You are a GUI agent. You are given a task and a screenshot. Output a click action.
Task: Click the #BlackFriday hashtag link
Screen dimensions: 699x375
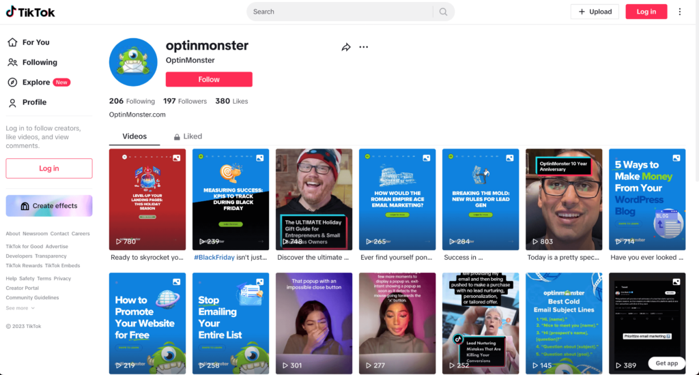tap(214, 258)
